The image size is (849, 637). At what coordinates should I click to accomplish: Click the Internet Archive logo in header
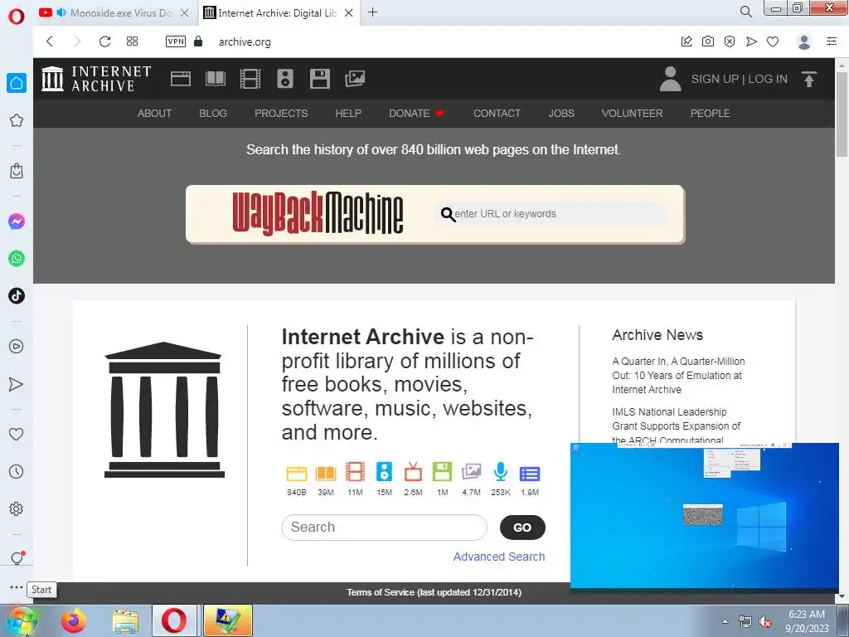96,79
